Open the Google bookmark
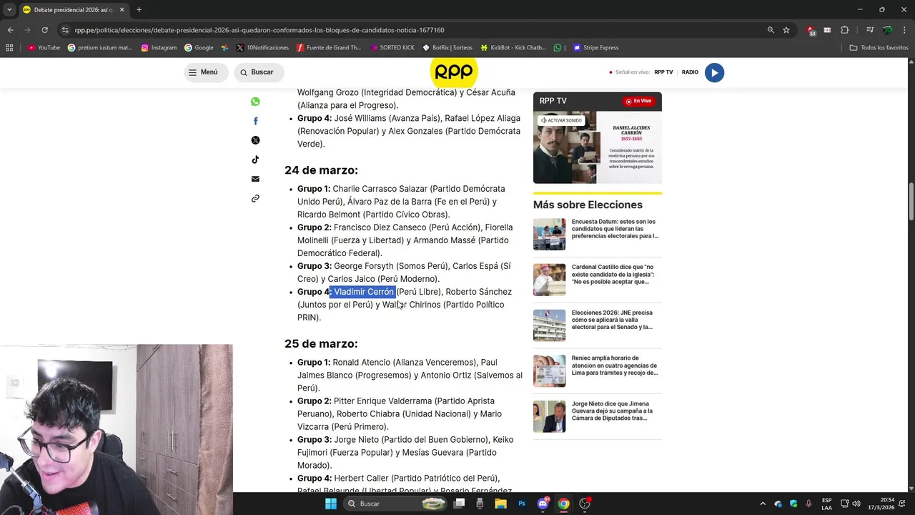The image size is (915, 515). [199, 48]
